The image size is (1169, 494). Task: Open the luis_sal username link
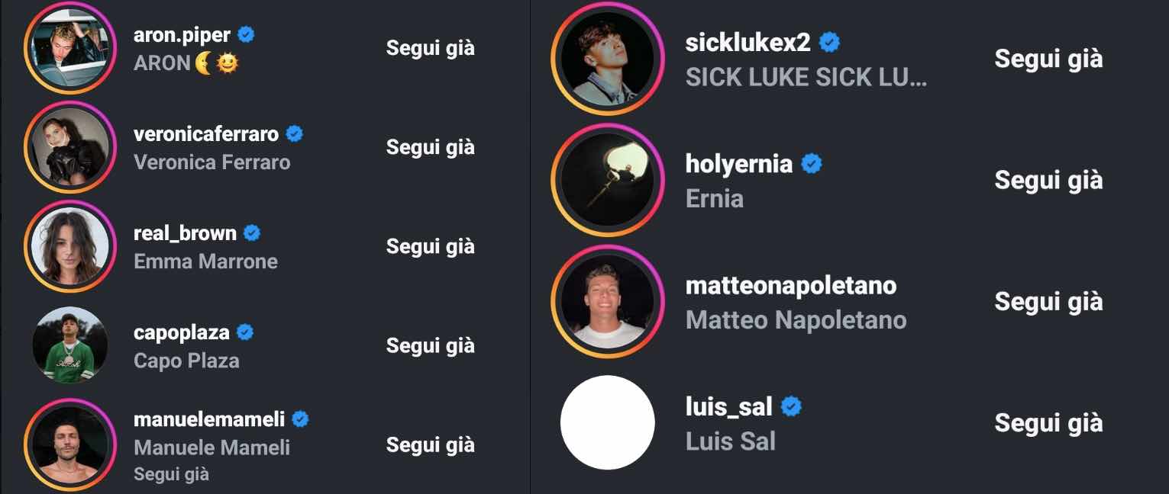pos(729,406)
